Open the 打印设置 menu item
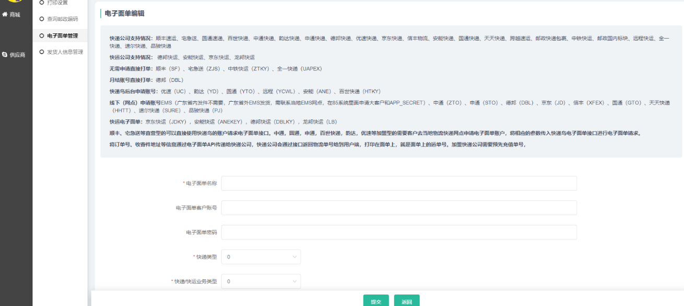684x306 pixels. coord(57,3)
